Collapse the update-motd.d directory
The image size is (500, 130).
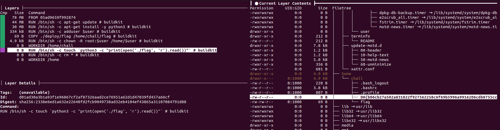click(x=366, y=46)
